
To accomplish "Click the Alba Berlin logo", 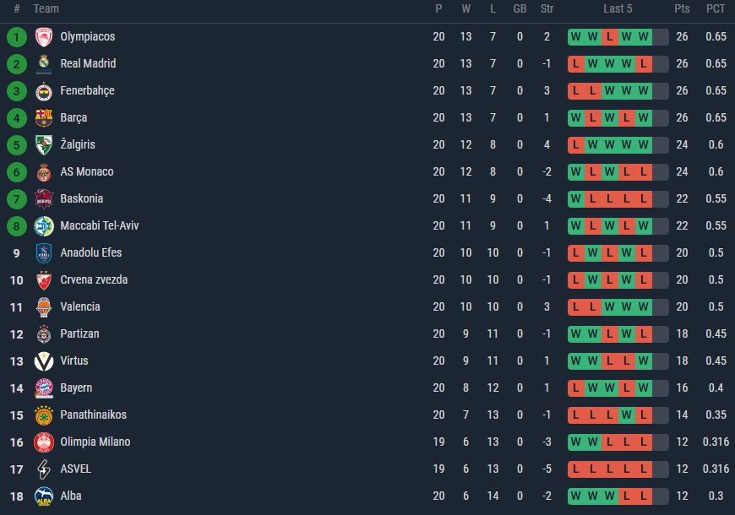I will click(x=44, y=496).
